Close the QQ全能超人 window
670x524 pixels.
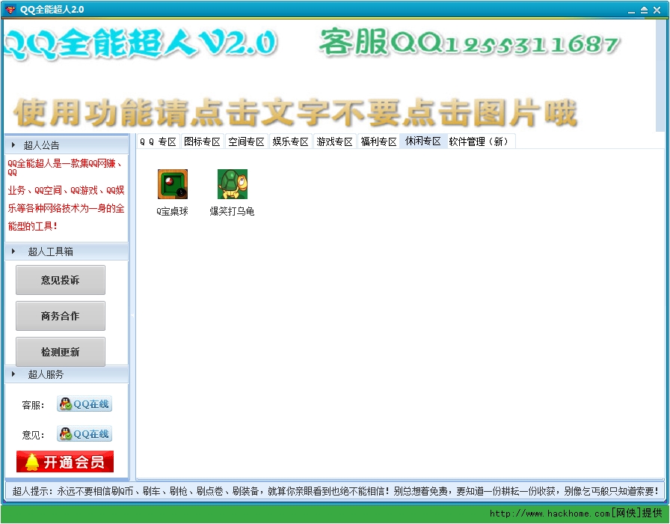tap(657, 10)
